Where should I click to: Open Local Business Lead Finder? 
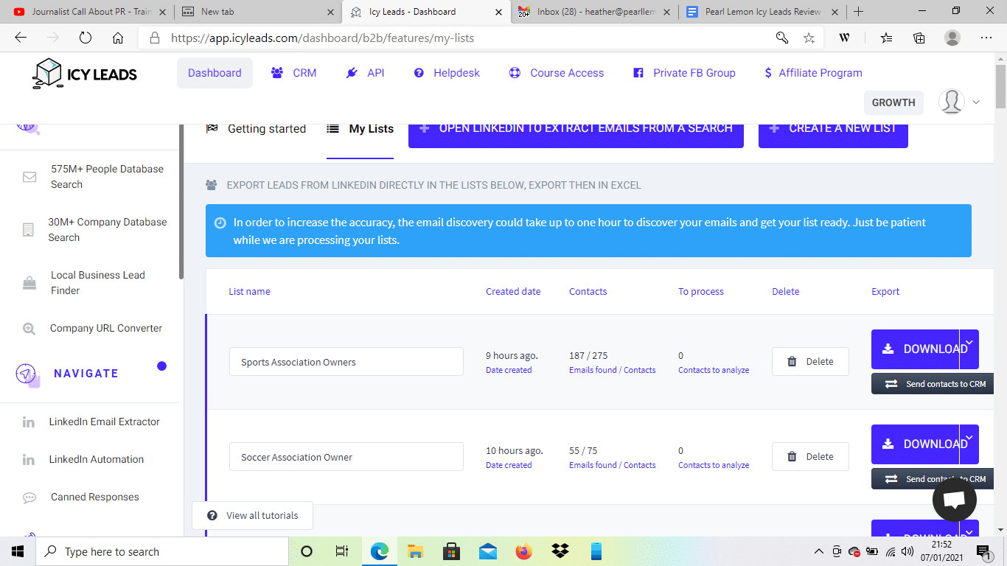98,283
